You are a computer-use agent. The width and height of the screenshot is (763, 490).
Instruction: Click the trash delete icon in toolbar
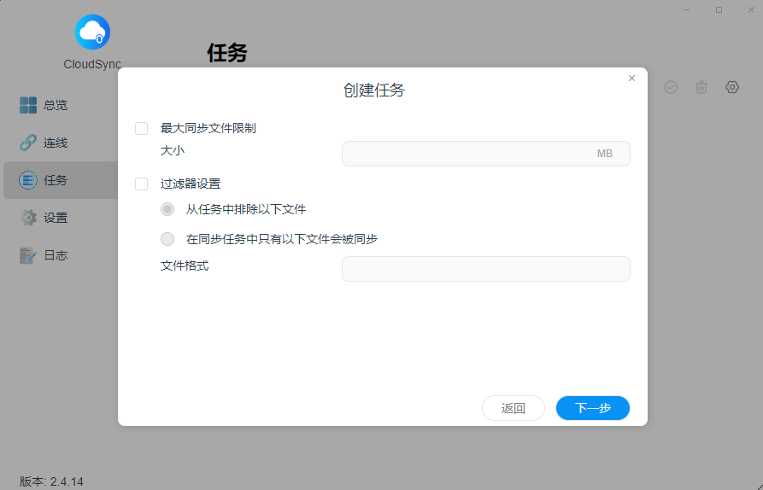pos(701,87)
